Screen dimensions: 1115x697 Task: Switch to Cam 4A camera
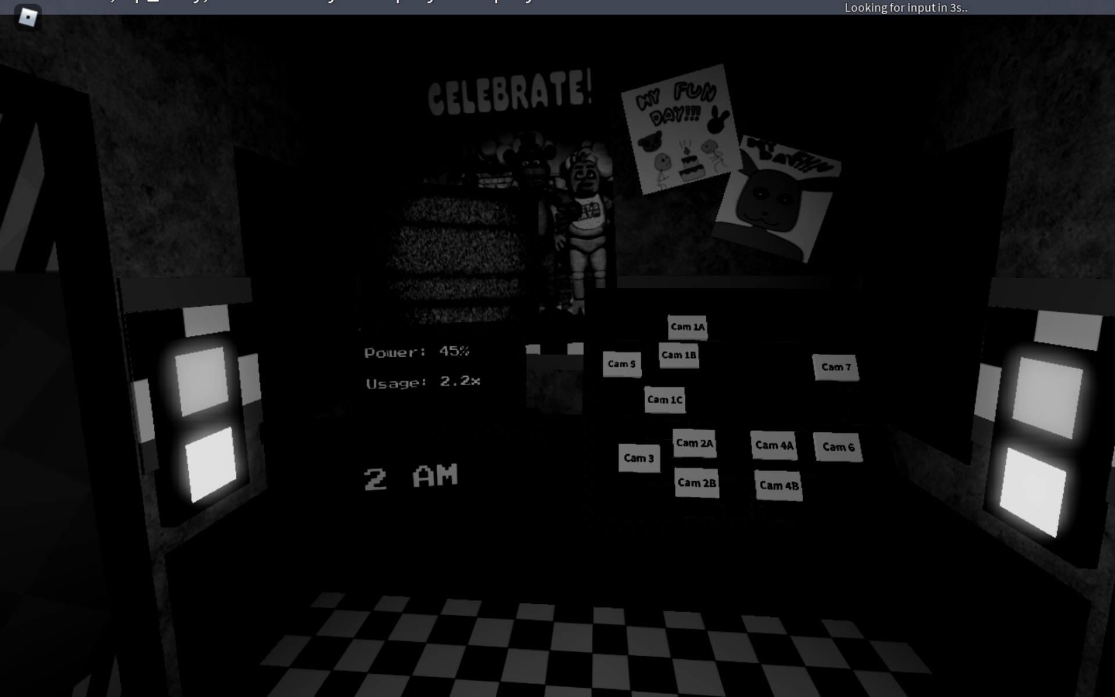tap(774, 445)
